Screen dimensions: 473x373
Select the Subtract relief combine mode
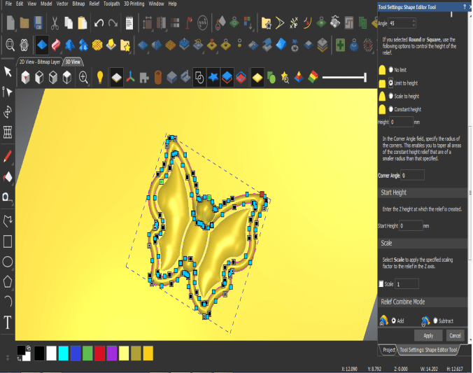(x=435, y=321)
